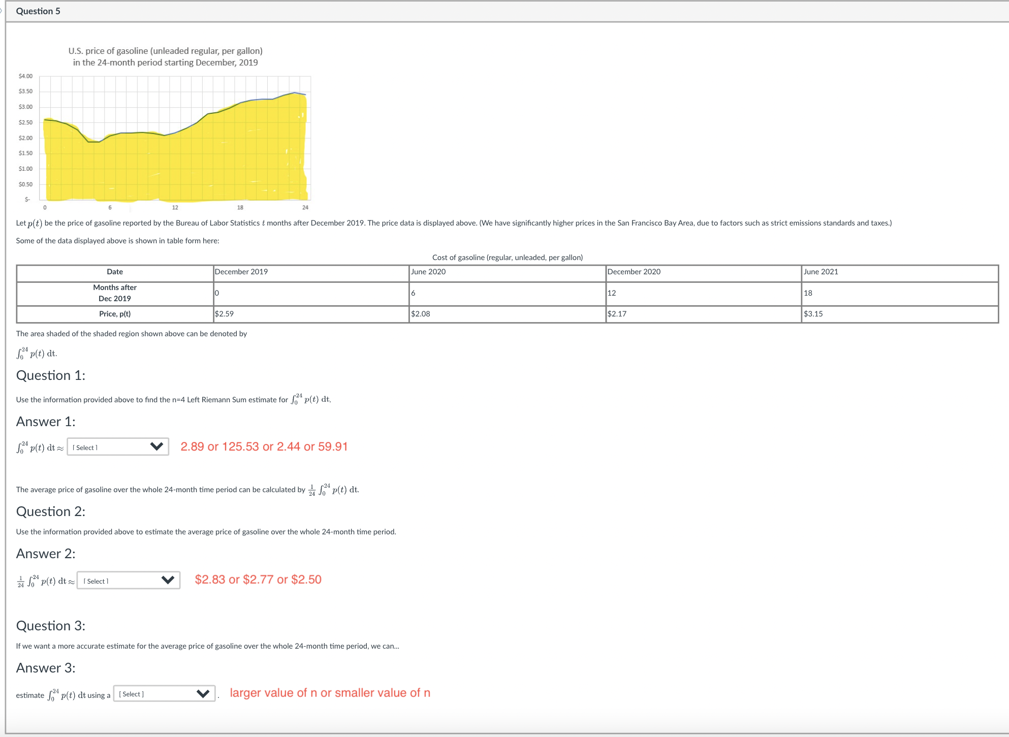The height and width of the screenshot is (737, 1009).
Task: Click the Question 1 heading
Action: [x=51, y=375]
